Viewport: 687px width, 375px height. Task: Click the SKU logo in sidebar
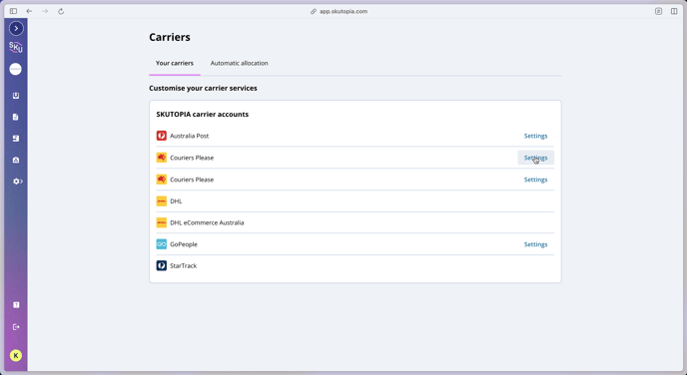point(16,47)
